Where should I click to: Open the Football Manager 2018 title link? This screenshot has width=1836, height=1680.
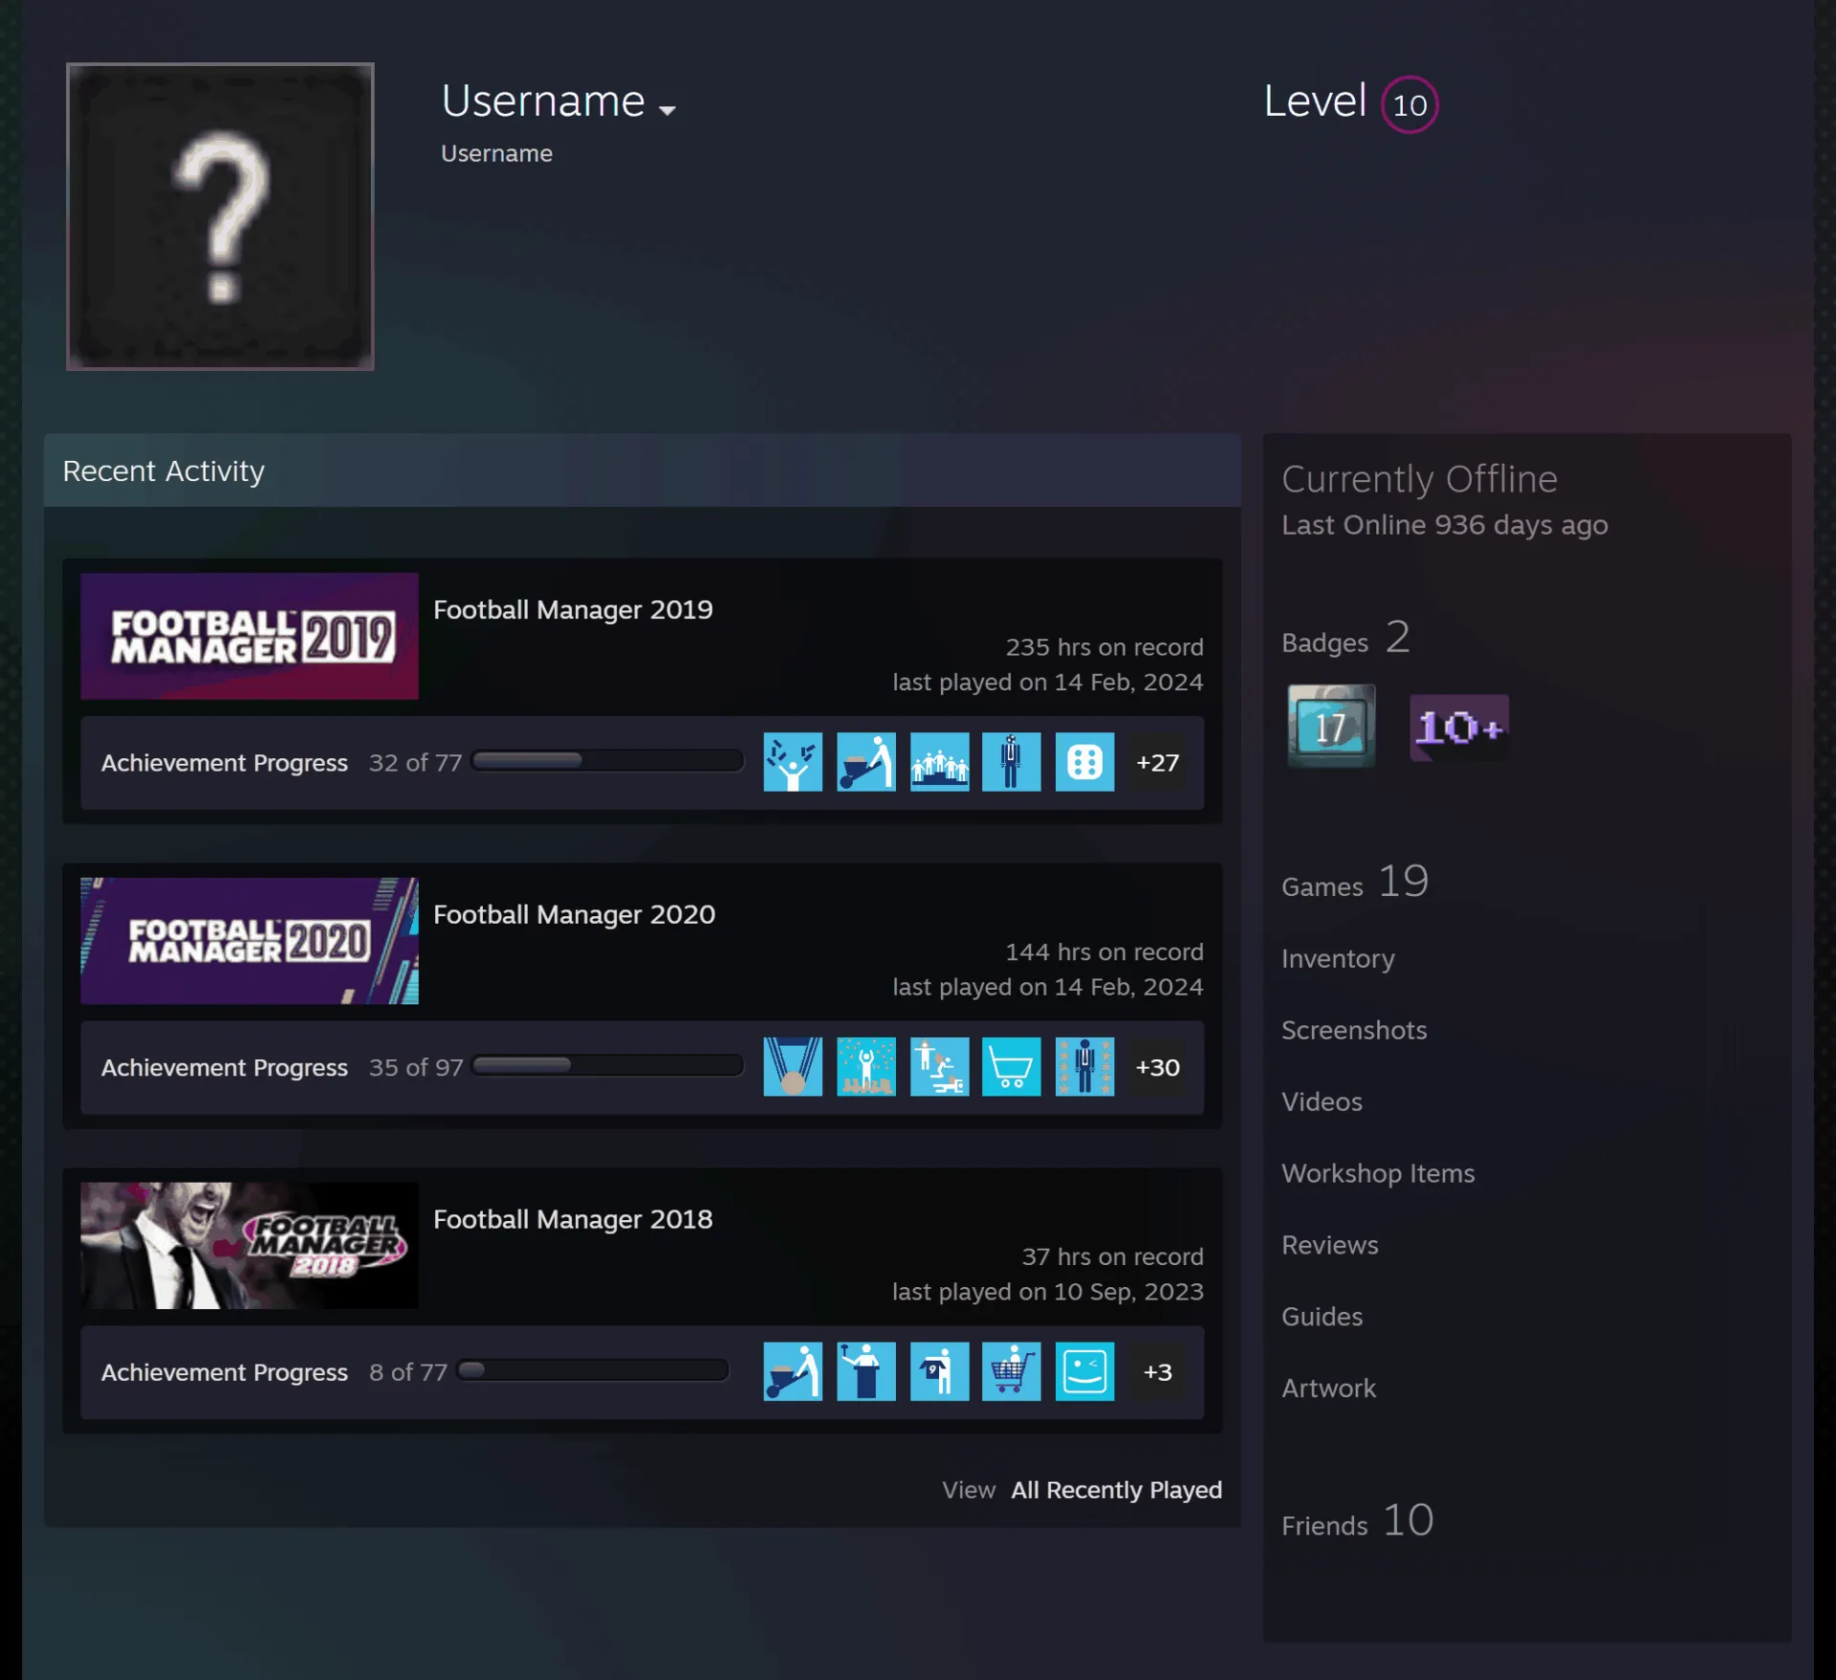point(573,1219)
